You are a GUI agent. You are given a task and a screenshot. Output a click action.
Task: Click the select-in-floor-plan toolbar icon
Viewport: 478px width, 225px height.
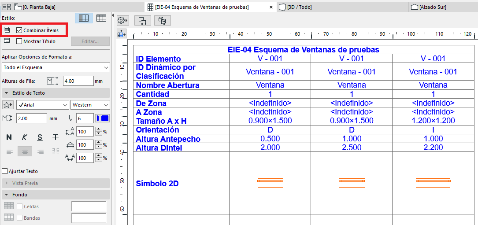point(142,20)
